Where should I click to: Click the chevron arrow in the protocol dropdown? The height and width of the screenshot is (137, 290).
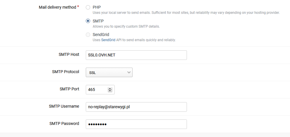pos(129,73)
